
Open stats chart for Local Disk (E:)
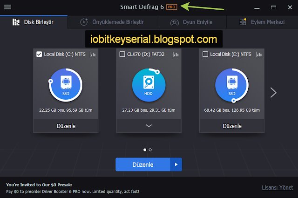click(259, 55)
